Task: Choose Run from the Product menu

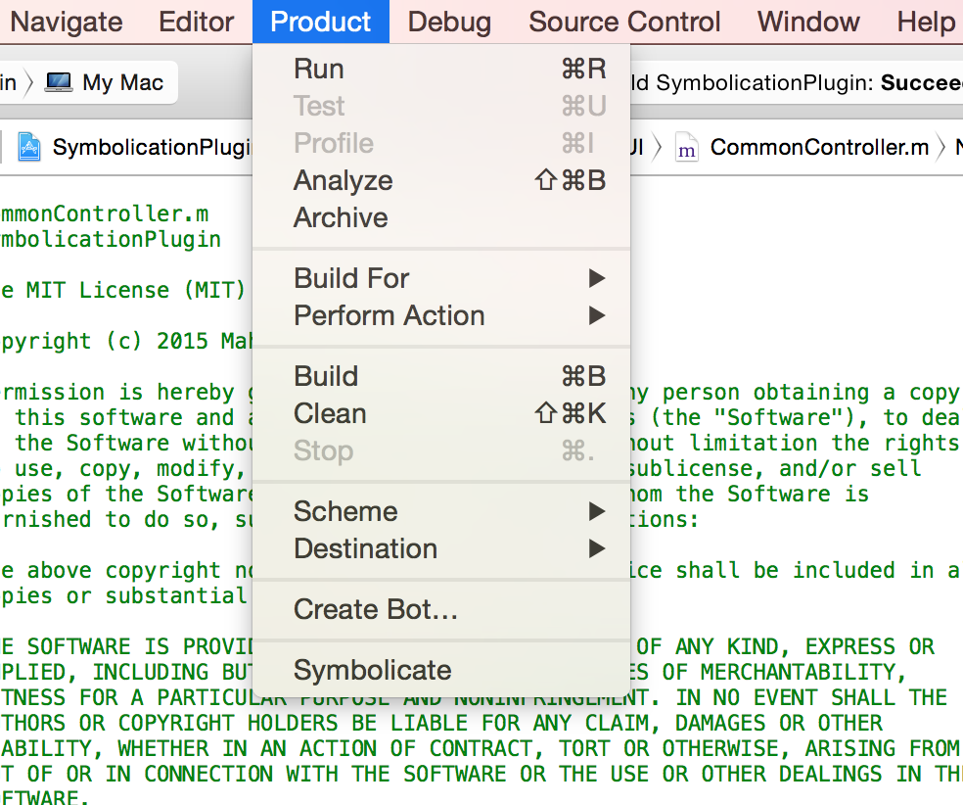Action: tap(441, 69)
